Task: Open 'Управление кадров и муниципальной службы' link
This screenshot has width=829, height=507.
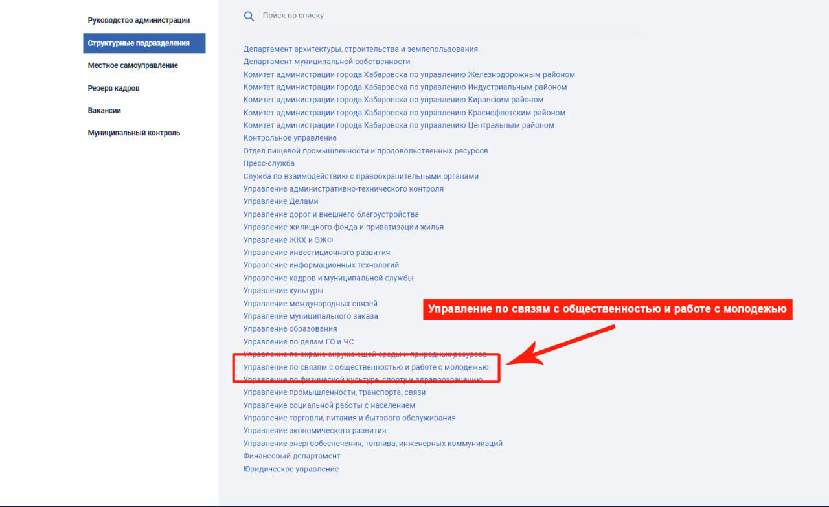Action: 328,278
